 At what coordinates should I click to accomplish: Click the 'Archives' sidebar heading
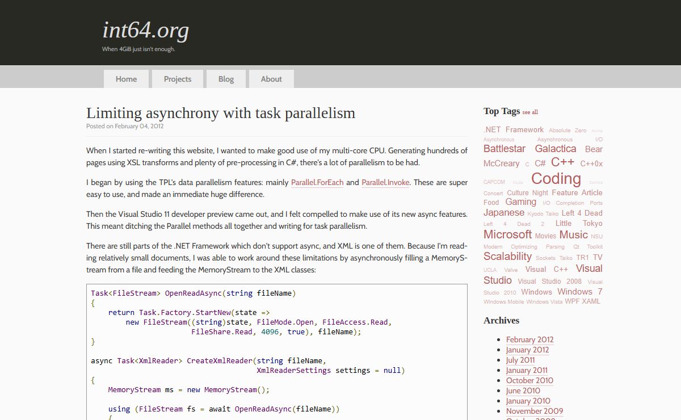pos(502,320)
